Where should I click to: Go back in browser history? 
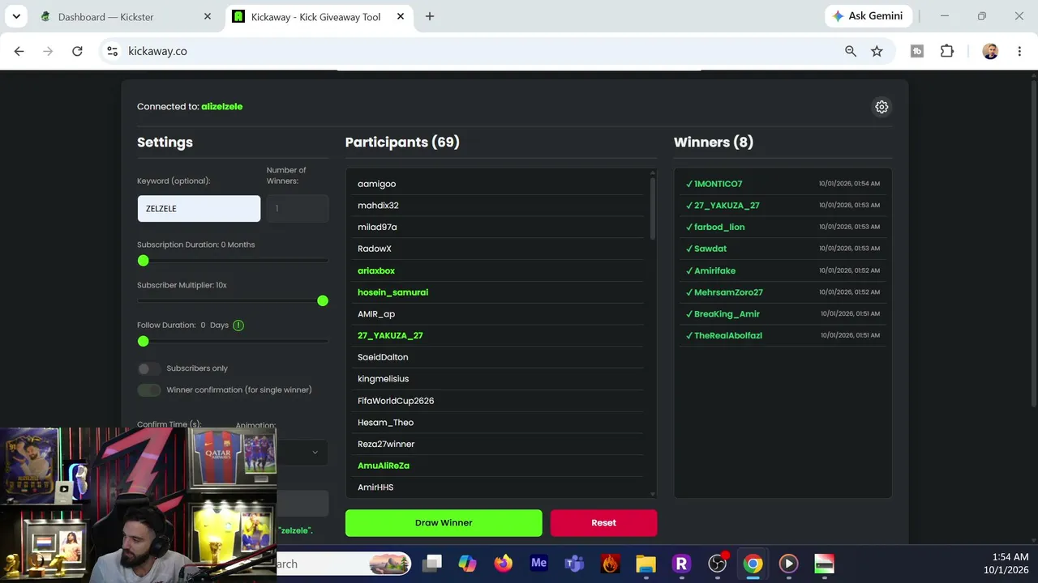point(19,51)
